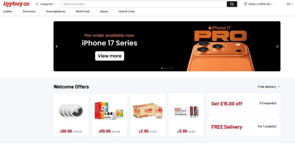Select the second carousel dot indicator
The height and width of the screenshot is (148, 295).
[x=164, y=68]
